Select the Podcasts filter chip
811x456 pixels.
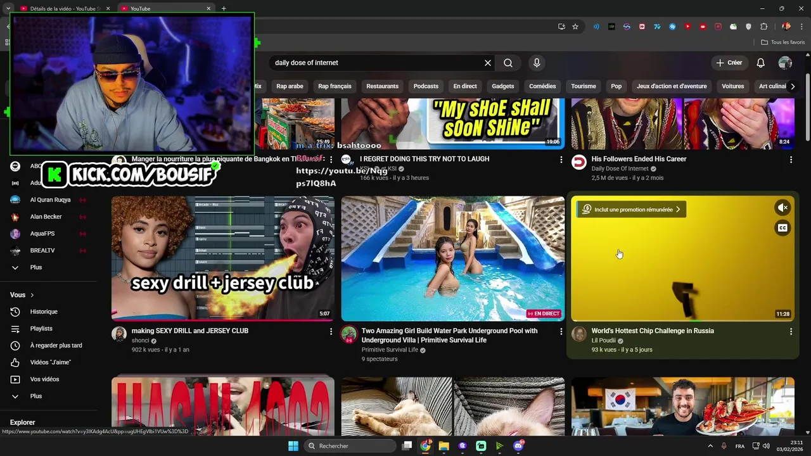coord(426,86)
